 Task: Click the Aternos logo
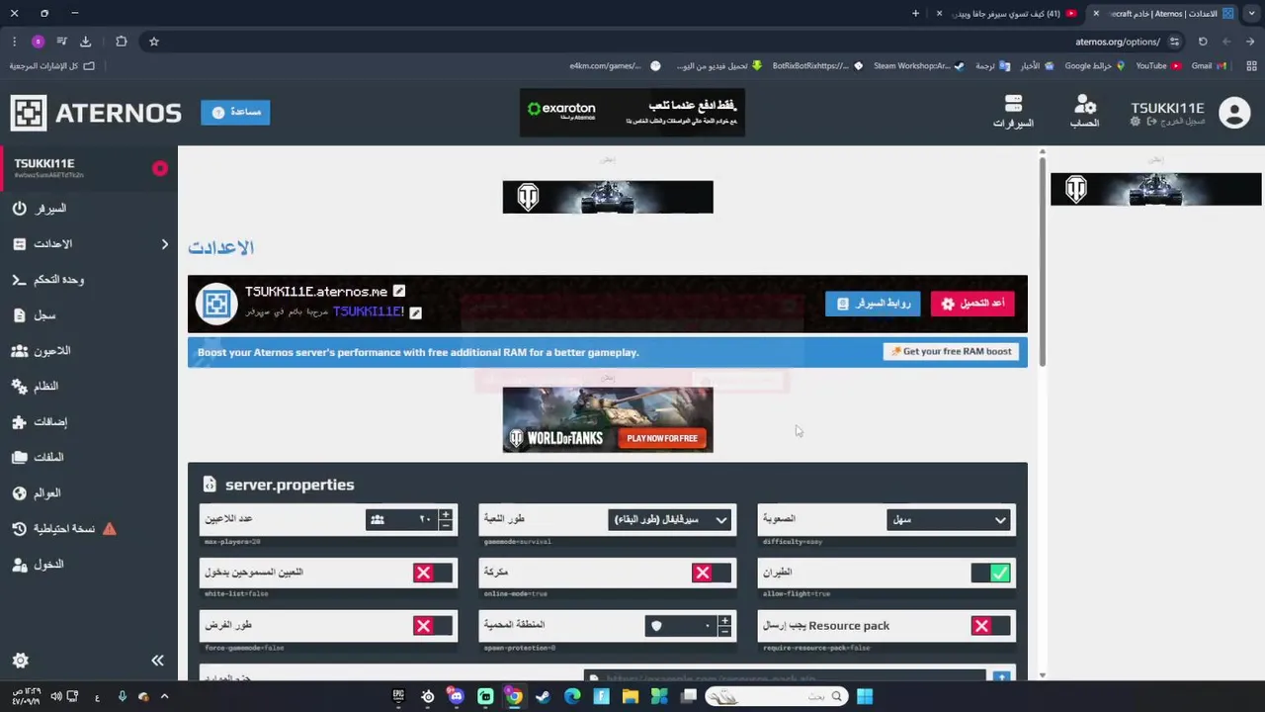click(96, 113)
